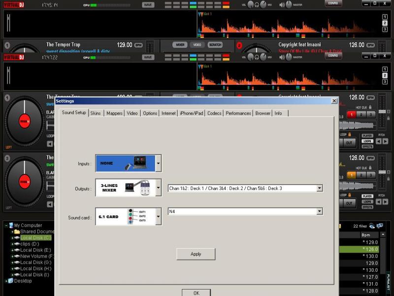Switch to the Mappers tab
Image resolution: width=394 pixels, height=296 pixels.
(x=114, y=113)
